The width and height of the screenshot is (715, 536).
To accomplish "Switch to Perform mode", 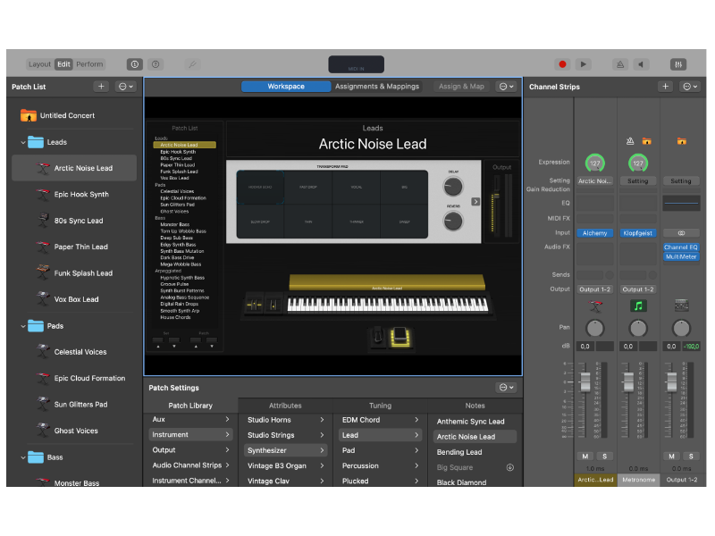I will click(x=89, y=64).
